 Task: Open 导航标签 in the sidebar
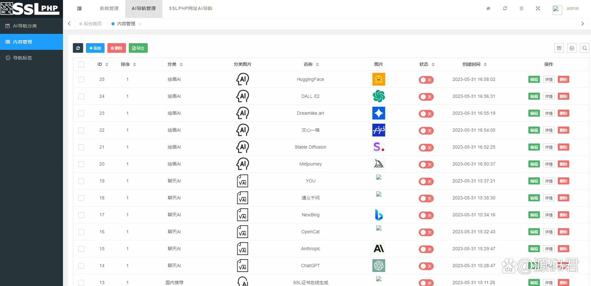pyautogui.click(x=31, y=58)
